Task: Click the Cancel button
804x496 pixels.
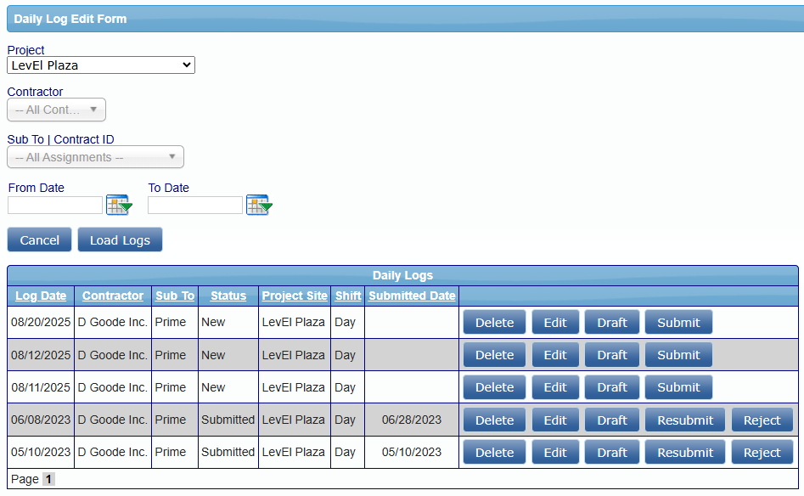Action: (x=40, y=240)
